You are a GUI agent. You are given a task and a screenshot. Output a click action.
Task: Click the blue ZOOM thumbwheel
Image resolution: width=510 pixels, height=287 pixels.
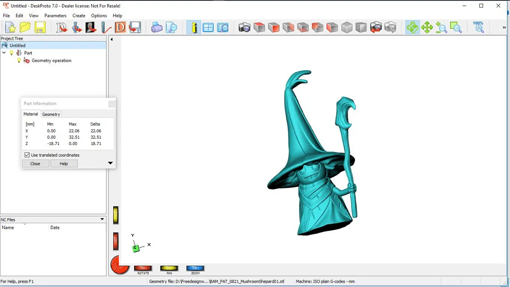pos(195,268)
